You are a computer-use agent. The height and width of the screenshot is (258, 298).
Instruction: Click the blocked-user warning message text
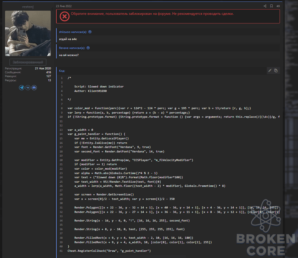pyautogui.click(x=152, y=14)
